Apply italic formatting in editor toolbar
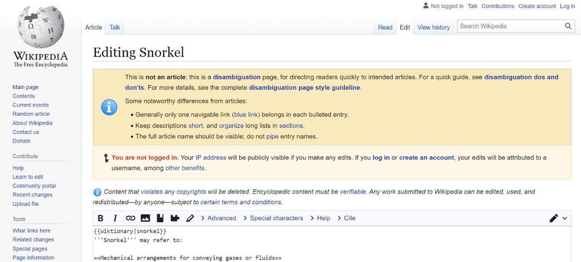581x262 pixels. (115, 218)
